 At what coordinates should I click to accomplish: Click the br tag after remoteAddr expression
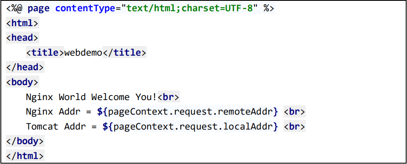(x=294, y=112)
